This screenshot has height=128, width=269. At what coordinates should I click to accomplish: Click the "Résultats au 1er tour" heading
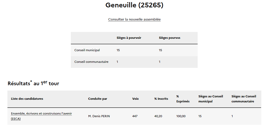coord(33,83)
